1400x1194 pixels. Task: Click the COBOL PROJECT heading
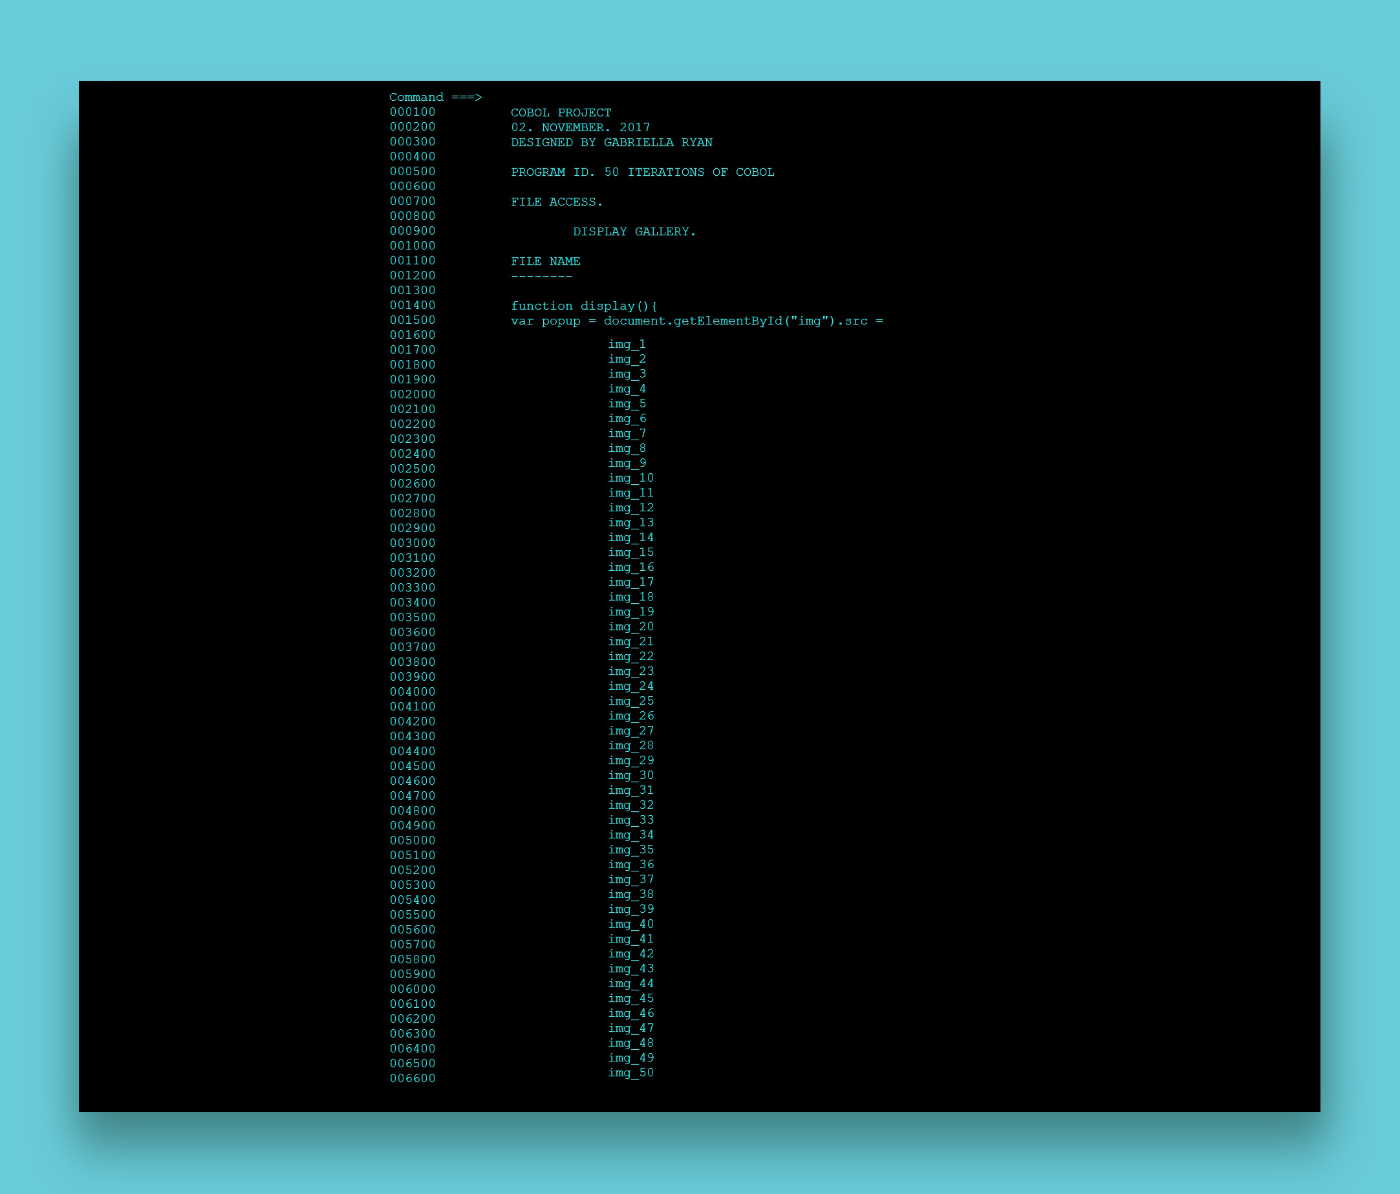(x=561, y=112)
